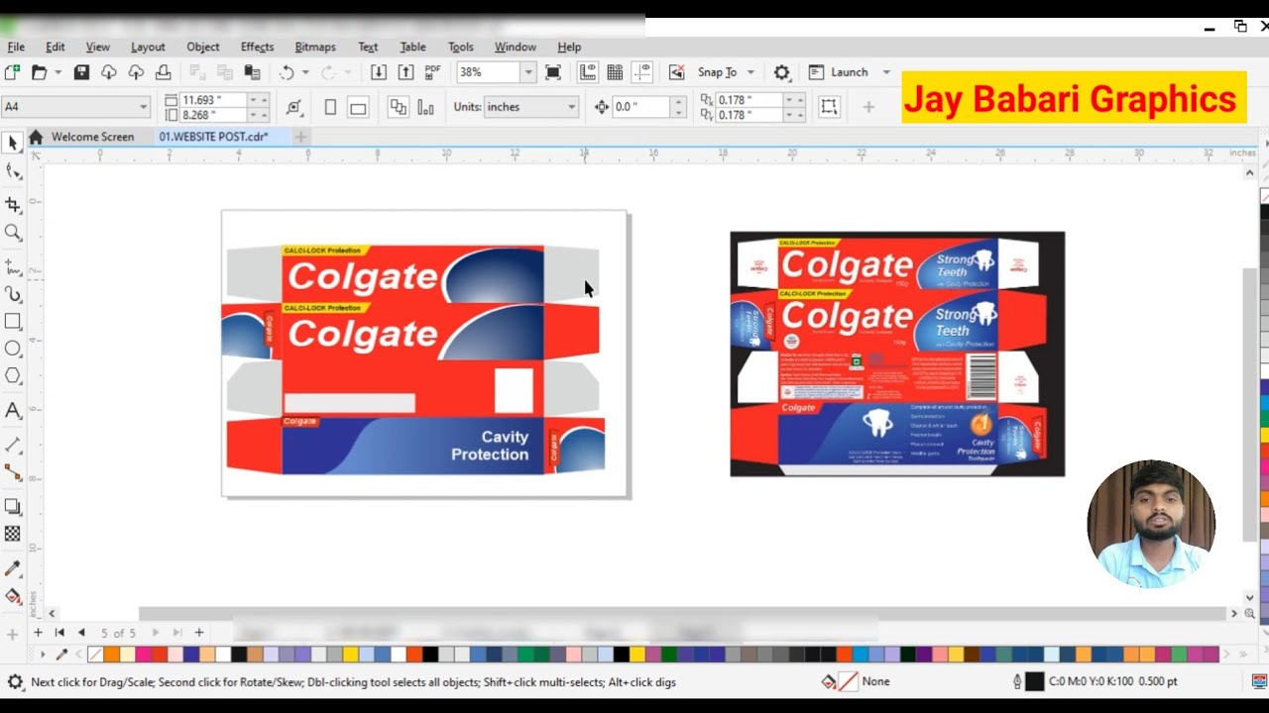Go to the previous page
Screen dimensions: 1269x713
pos(81,633)
